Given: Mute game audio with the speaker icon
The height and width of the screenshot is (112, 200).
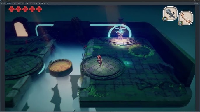Looking at the screenshot, I should click(31, 3).
